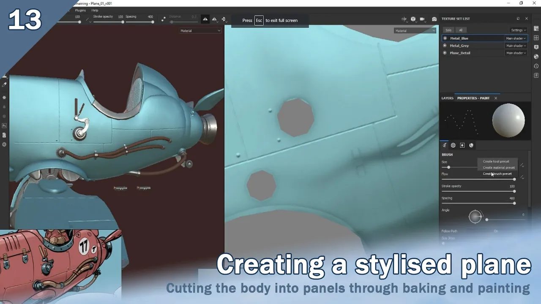Adjust the Flow slider handle
This screenshot has height=304, width=541.
click(514, 179)
